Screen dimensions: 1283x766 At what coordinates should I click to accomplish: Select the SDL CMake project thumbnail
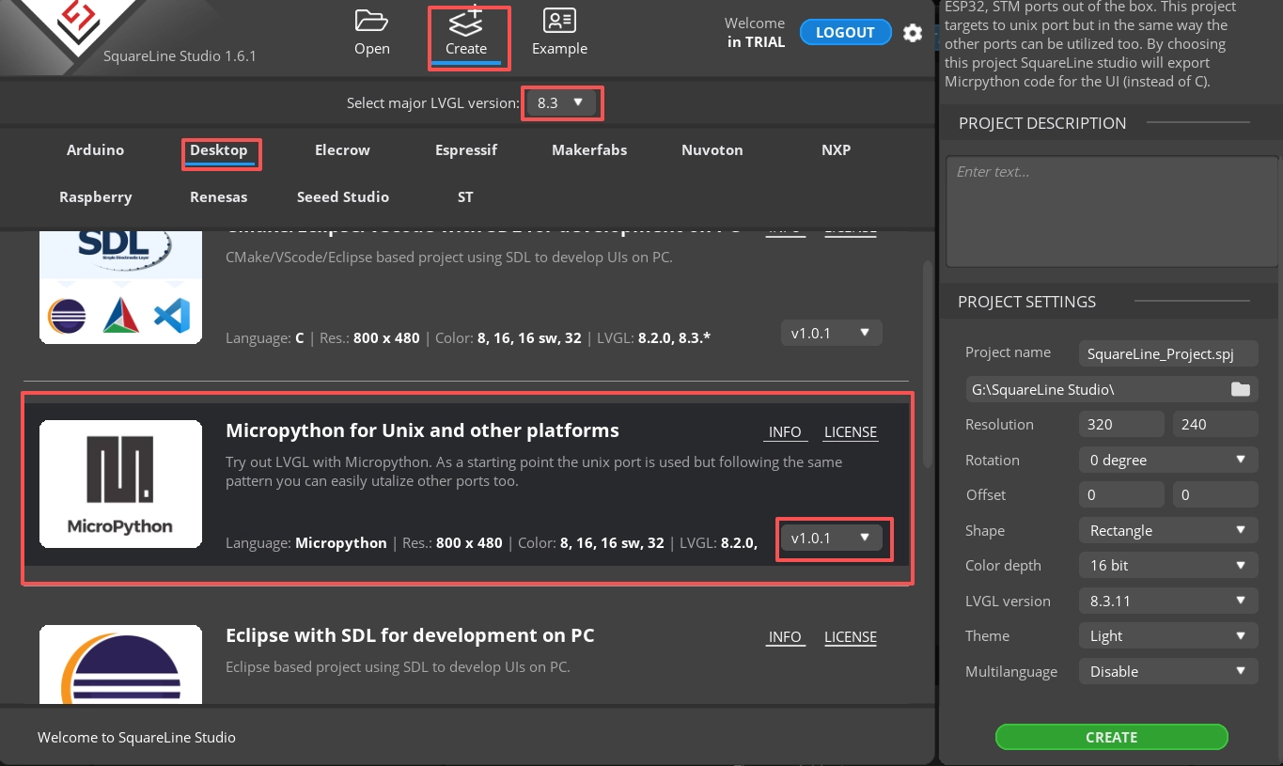click(x=120, y=286)
